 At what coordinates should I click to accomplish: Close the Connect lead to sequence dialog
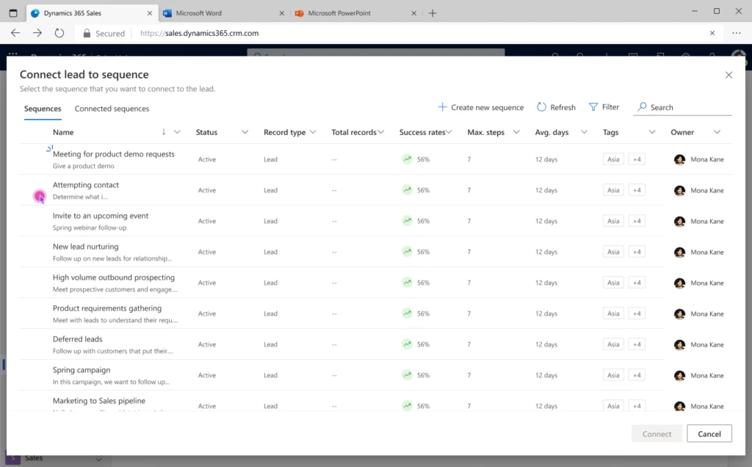[728, 75]
